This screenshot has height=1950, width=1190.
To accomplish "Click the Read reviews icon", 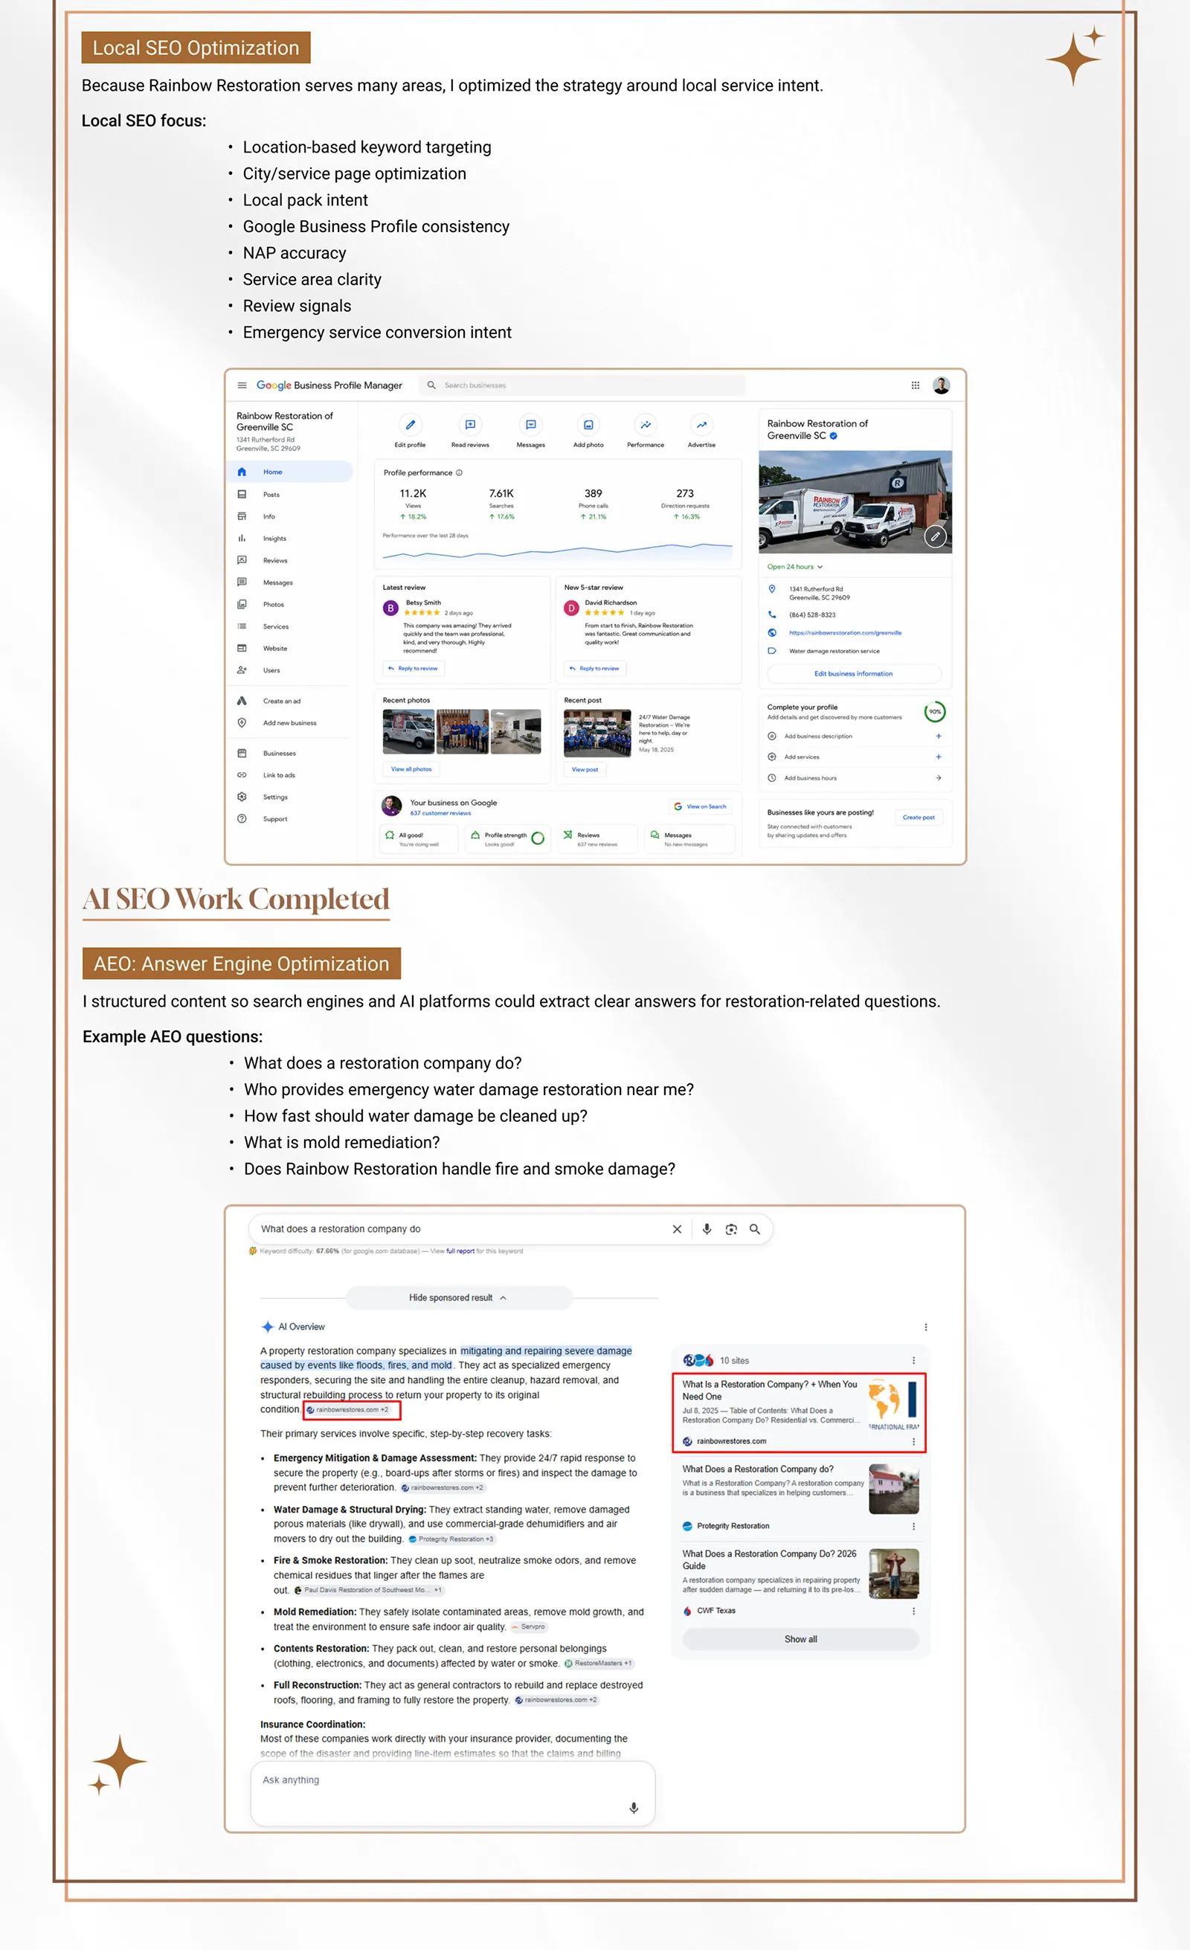I will (x=470, y=425).
